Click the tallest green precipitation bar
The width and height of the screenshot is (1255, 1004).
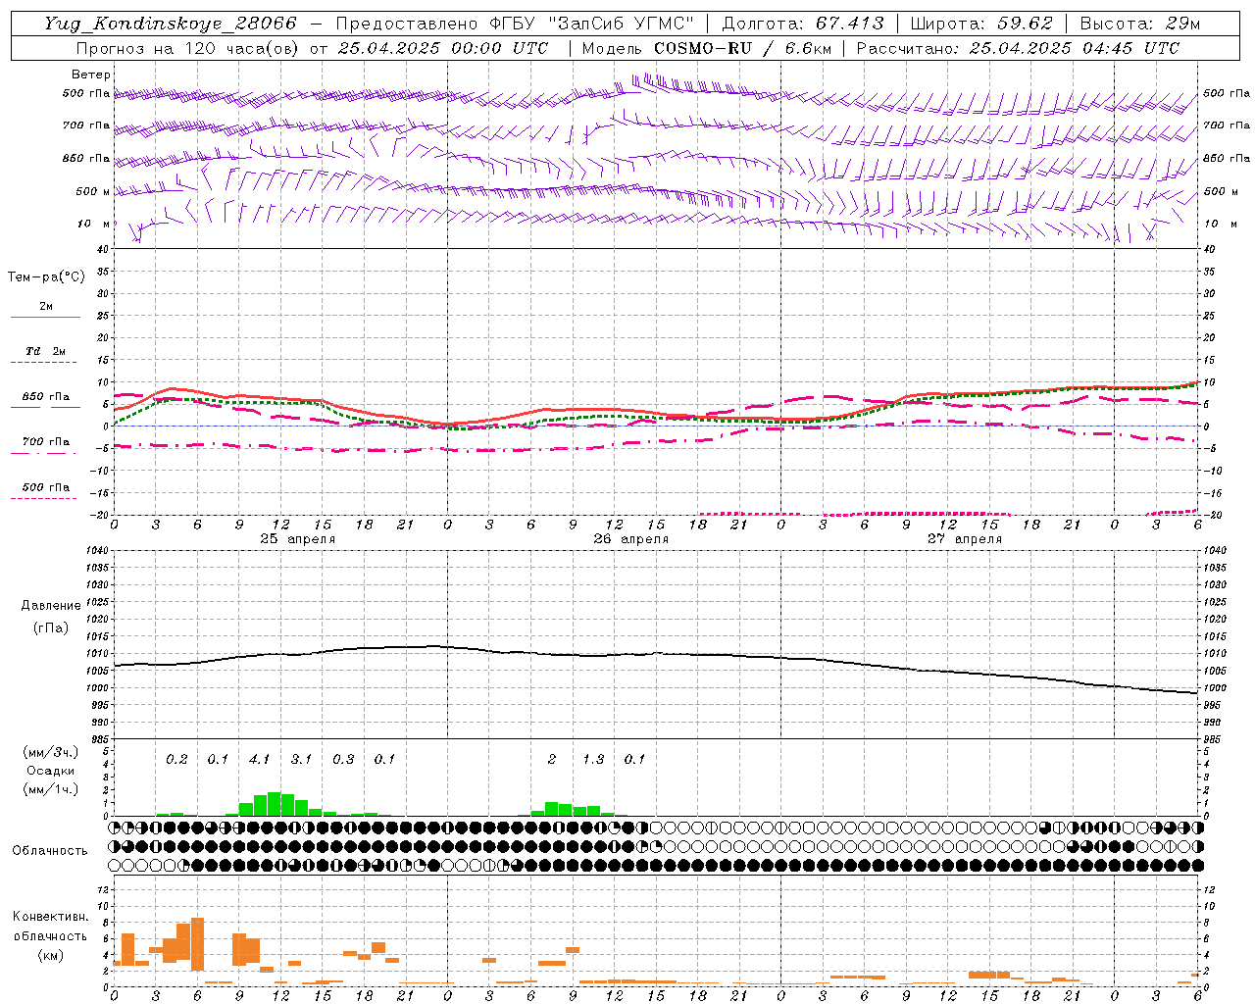(274, 804)
